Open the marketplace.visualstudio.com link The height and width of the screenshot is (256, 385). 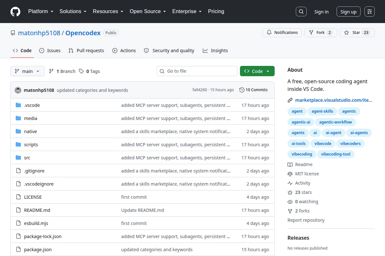334,100
